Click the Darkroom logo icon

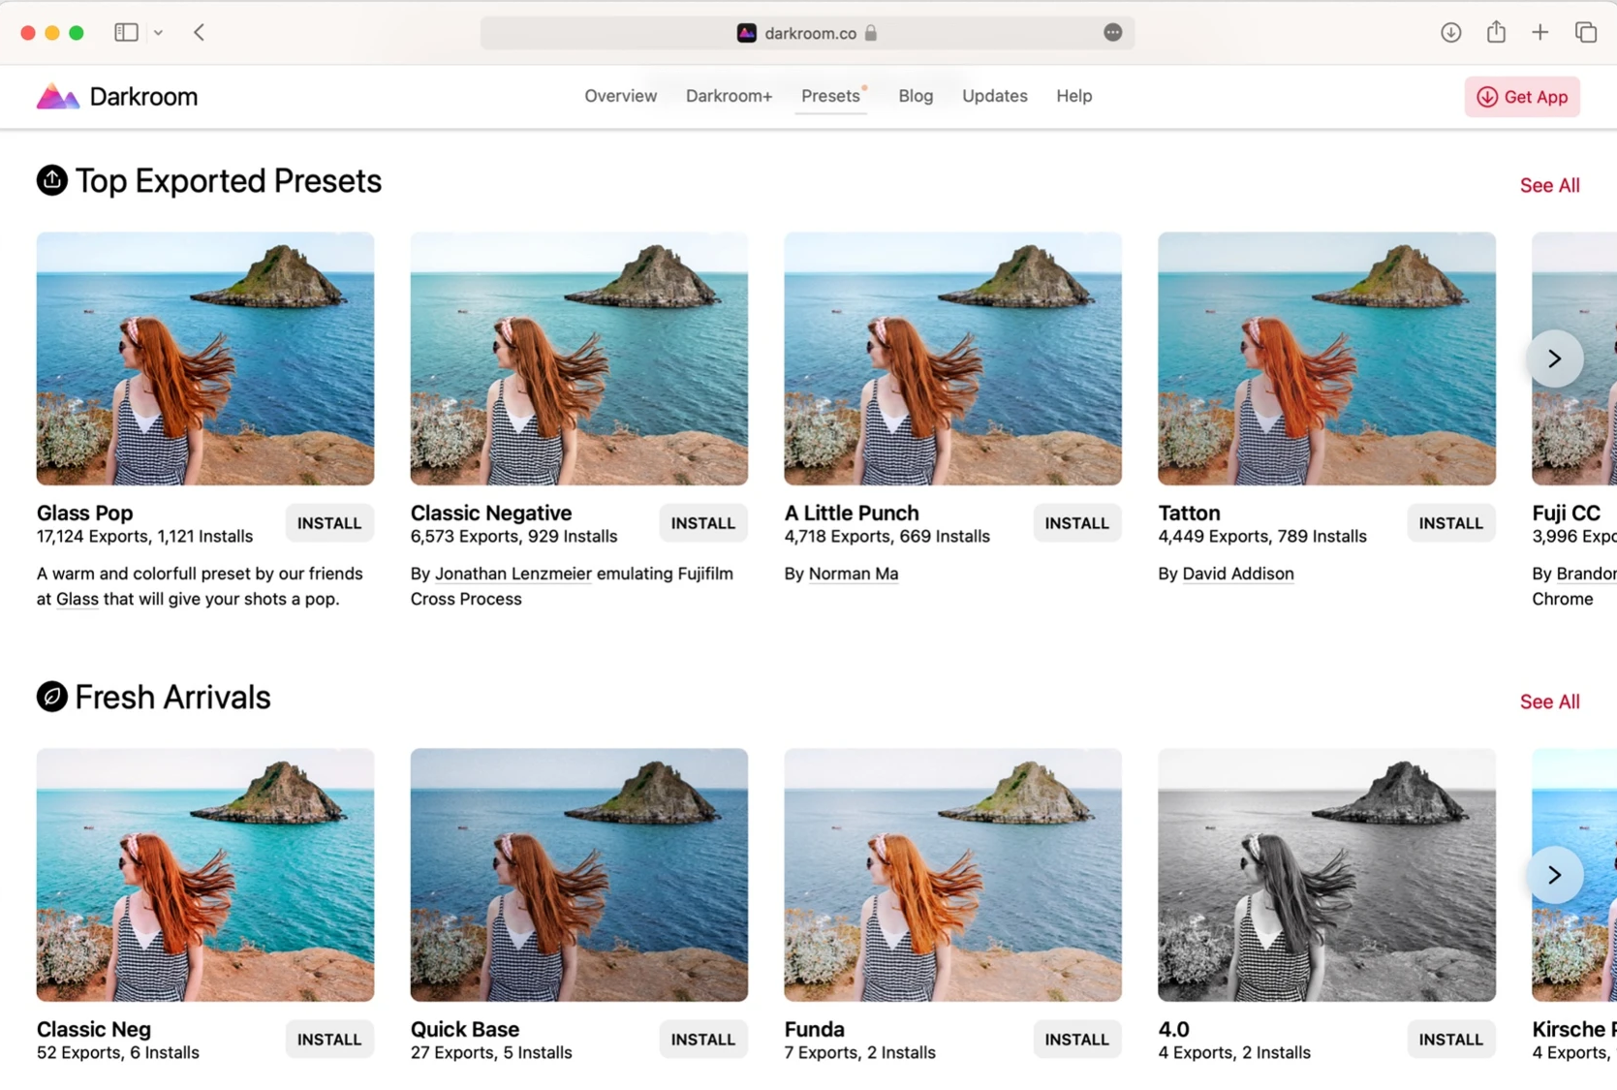(57, 96)
